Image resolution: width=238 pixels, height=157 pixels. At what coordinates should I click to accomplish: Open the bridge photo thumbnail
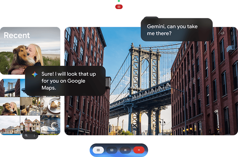[x=10, y=87]
